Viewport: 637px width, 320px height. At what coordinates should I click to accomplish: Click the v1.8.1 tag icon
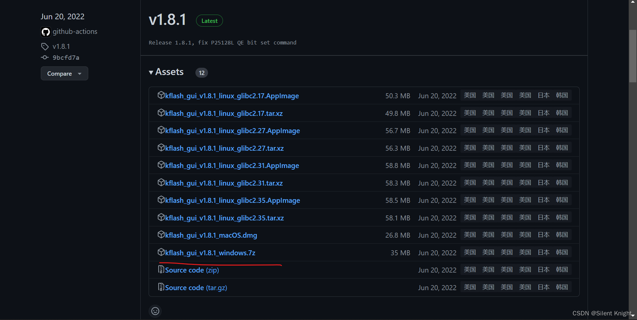click(x=45, y=46)
